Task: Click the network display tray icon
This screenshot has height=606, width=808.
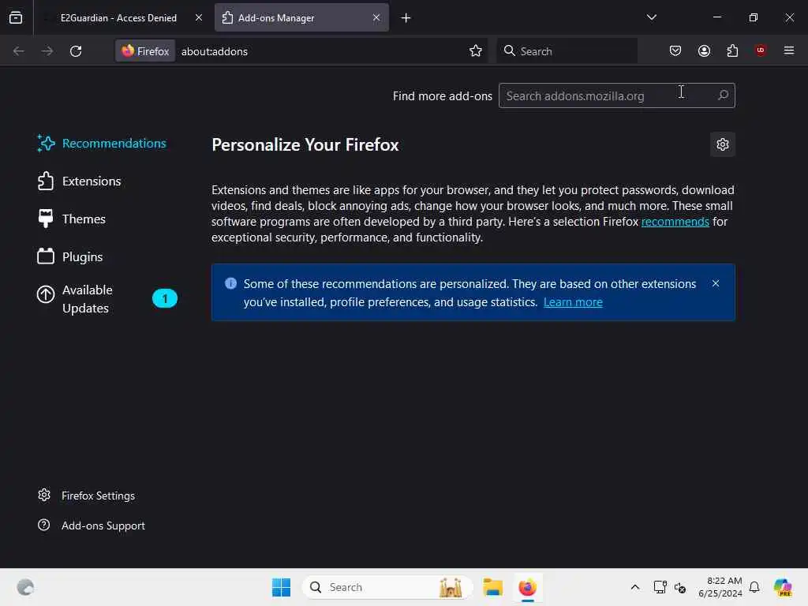Action: click(660, 587)
